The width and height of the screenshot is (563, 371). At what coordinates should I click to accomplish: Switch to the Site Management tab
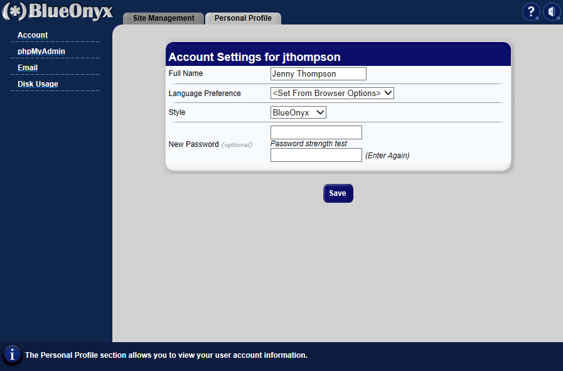[163, 18]
